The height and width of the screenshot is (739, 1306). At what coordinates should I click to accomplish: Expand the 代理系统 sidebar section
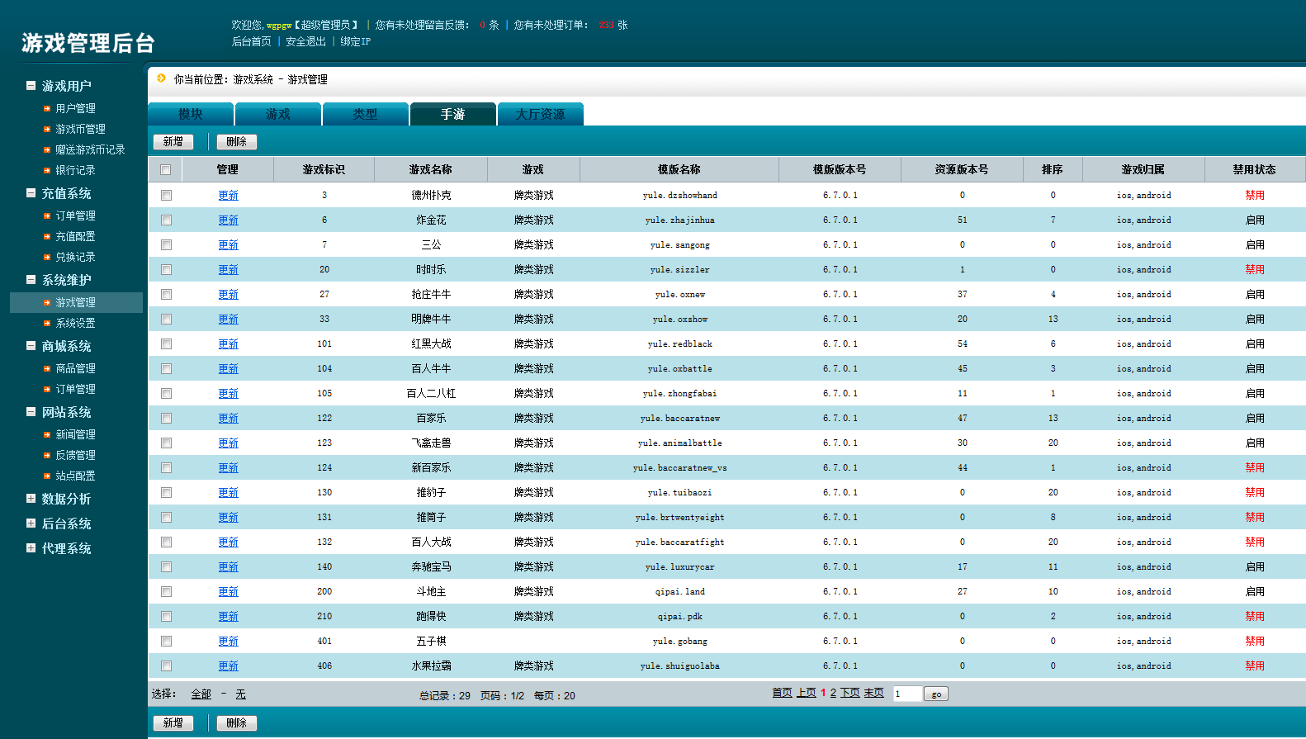click(31, 548)
